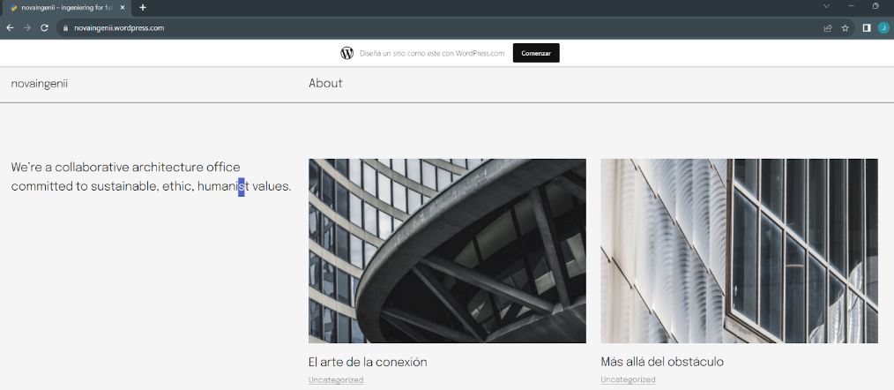Open the About menu item
The height and width of the screenshot is (390, 894).
[325, 84]
